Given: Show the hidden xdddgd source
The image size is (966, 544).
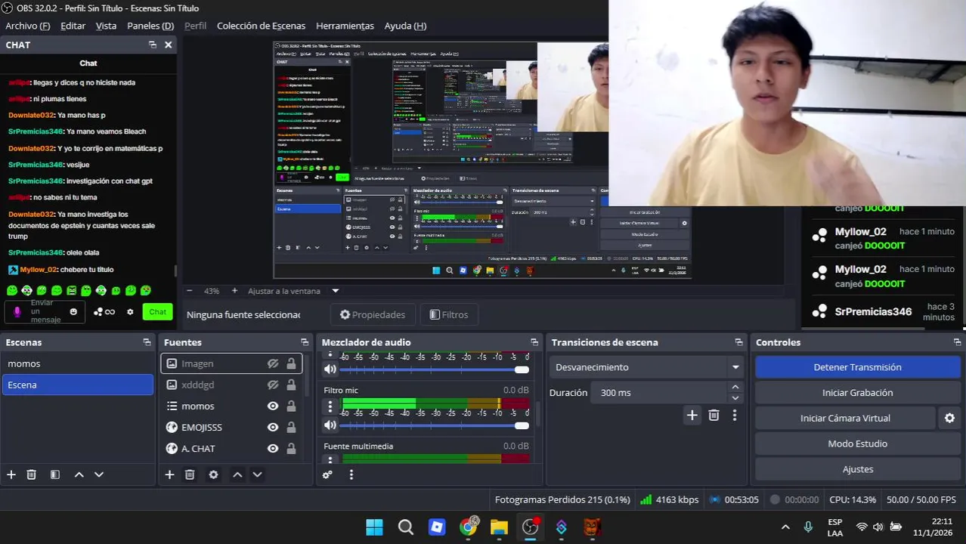Looking at the screenshot, I should coord(273,385).
